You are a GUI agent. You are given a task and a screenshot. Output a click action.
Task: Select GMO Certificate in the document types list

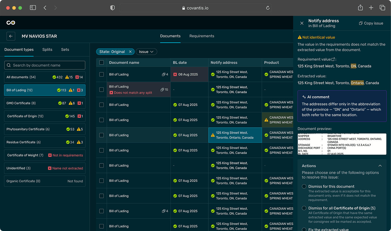pos(45,103)
